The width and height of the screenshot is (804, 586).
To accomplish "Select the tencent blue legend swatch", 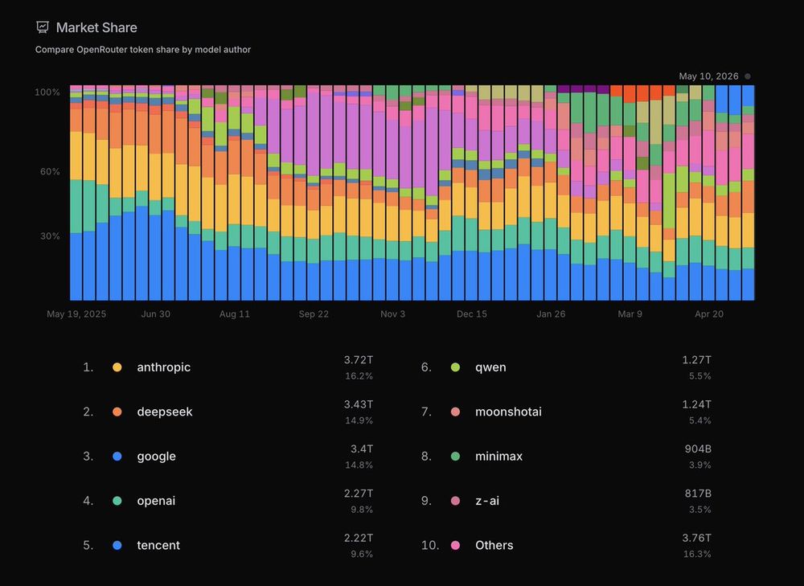I will click(117, 546).
